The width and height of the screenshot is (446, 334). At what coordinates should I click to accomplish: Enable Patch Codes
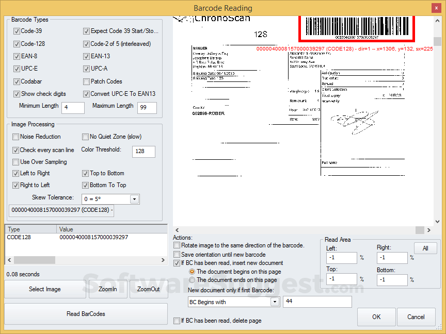click(86, 81)
